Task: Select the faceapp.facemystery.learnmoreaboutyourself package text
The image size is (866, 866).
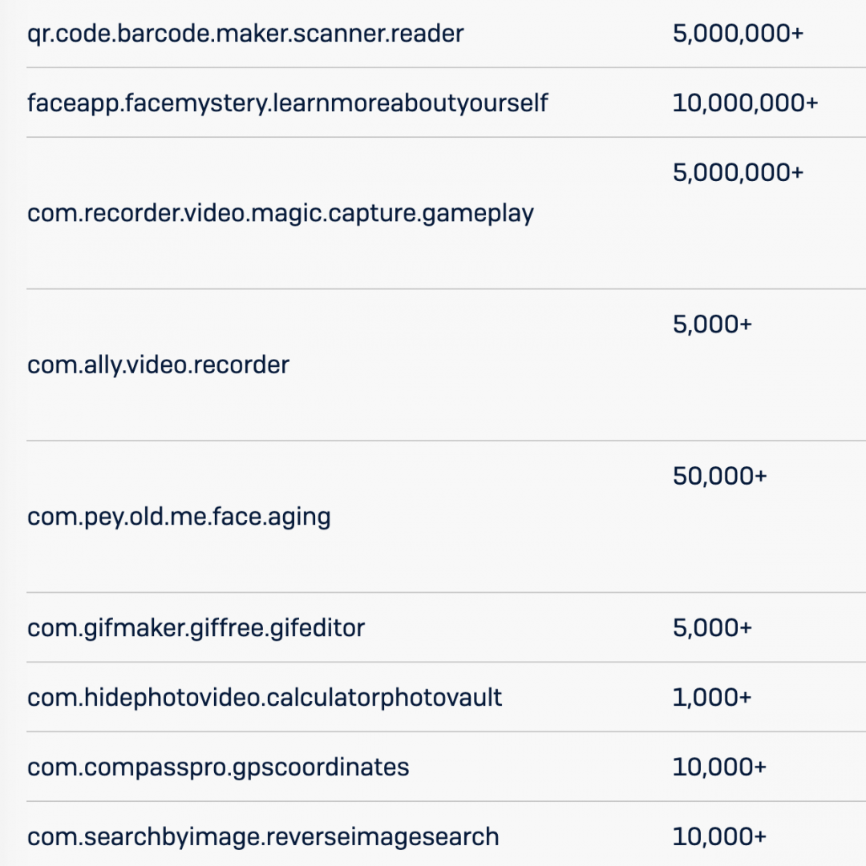Action: [288, 103]
